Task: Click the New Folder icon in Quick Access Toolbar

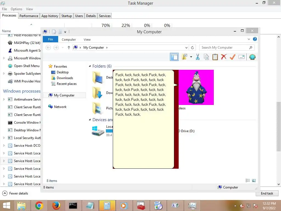Action: 60,32
